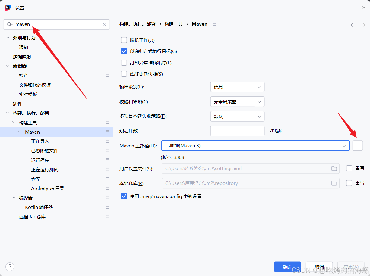Click project icon on the 远程 Jar 仓库 row
Screen dimensions: 370x276
(x=107, y=216)
